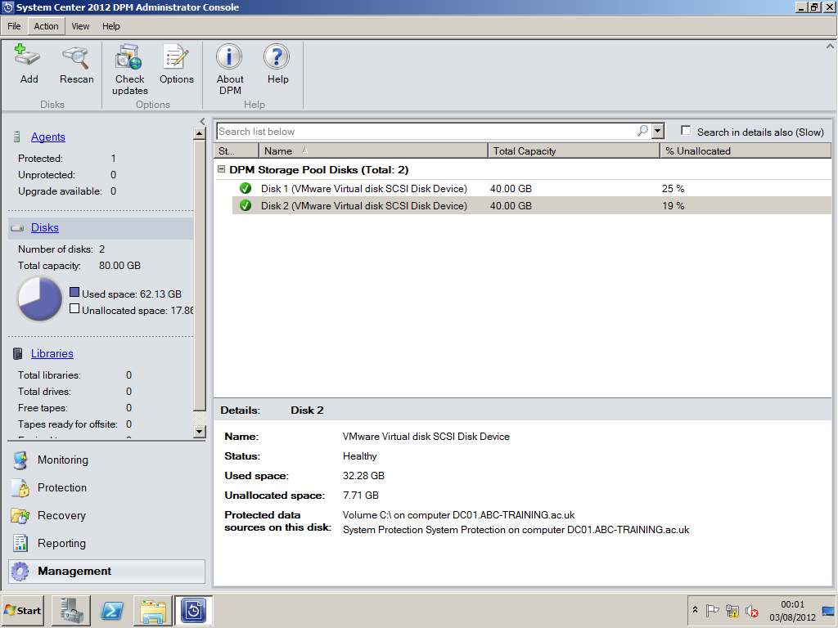This screenshot has width=838, height=628.
Task: Select Disk 2 (VMware Virtual disk SCSI Disk Device) row
Action: [532, 205]
